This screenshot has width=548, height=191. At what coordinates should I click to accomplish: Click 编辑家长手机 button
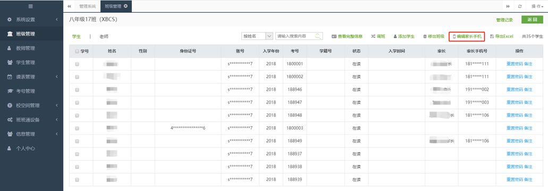tap(467, 36)
